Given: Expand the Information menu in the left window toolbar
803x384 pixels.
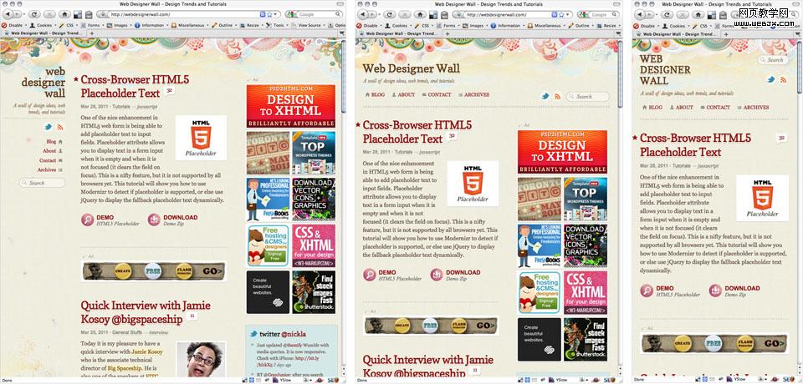Looking at the screenshot, I should [x=151, y=25].
